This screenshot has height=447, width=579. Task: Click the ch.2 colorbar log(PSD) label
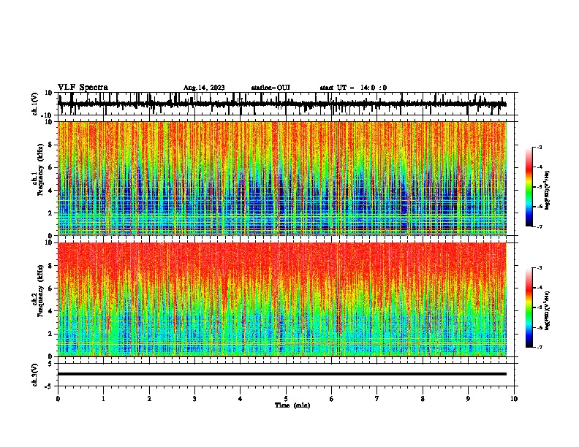548,310
